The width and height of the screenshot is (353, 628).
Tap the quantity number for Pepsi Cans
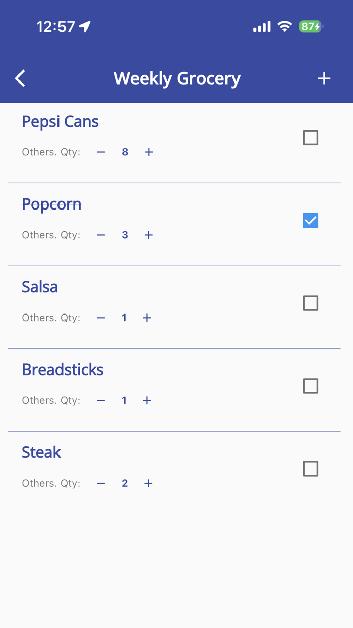tap(125, 152)
